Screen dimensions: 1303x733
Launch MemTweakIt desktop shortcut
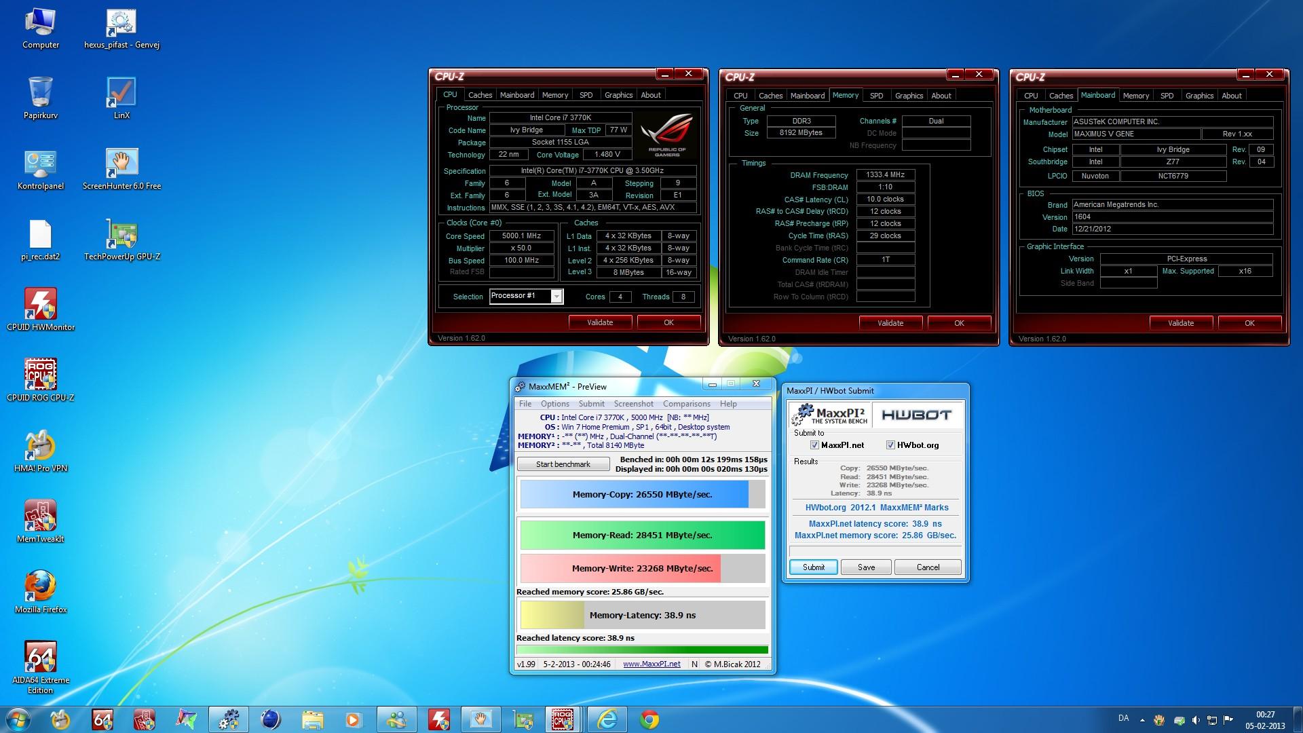click(x=41, y=523)
